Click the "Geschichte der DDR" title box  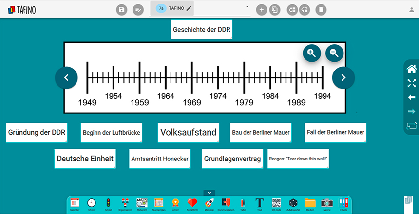[202, 30]
